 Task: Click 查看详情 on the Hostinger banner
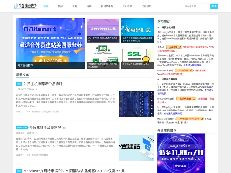[x=181, y=166]
